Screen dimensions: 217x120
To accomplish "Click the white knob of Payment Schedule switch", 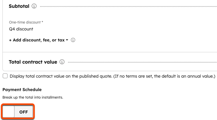I will 9,111.
